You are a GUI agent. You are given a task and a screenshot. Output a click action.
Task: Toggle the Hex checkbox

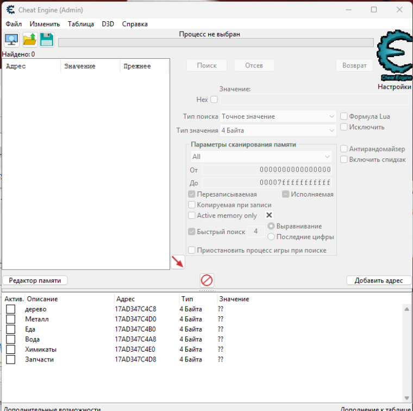click(x=214, y=100)
